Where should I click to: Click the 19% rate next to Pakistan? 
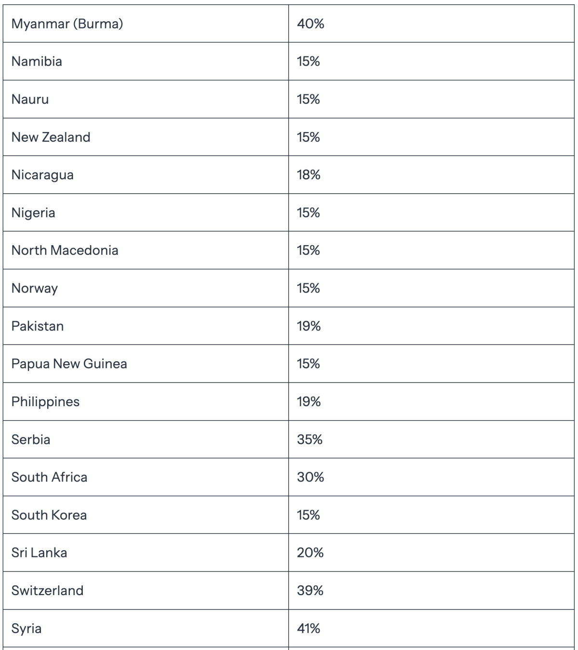coord(309,326)
